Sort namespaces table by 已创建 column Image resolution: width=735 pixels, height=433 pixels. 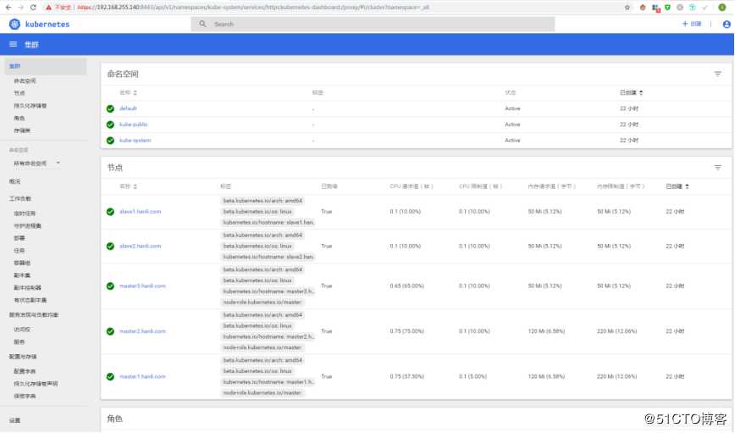pos(631,93)
